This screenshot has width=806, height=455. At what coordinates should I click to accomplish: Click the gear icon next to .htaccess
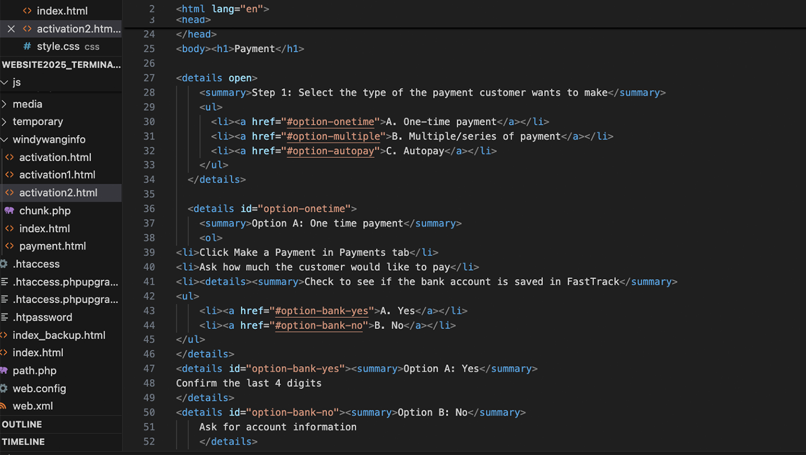click(4, 264)
